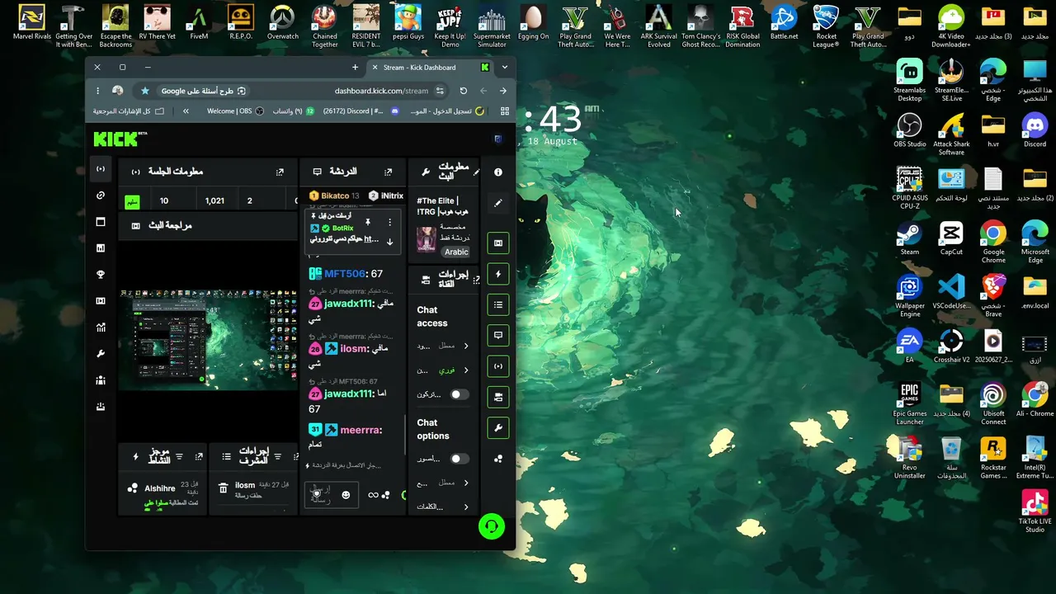
Task: Reload the dashboard.kick.com page
Action: [464, 91]
